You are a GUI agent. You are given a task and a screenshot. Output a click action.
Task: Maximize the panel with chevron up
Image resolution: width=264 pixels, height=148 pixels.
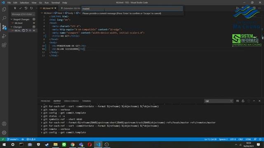pyautogui.click(x=254, y=101)
